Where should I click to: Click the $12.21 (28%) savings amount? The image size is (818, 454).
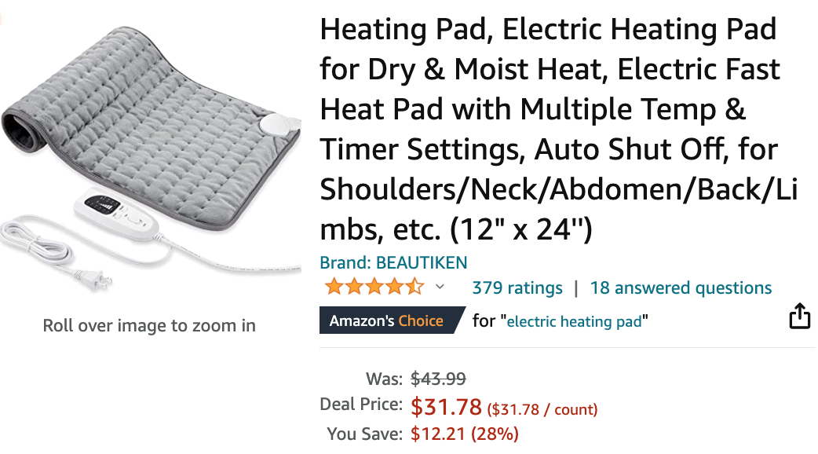tap(464, 434)
